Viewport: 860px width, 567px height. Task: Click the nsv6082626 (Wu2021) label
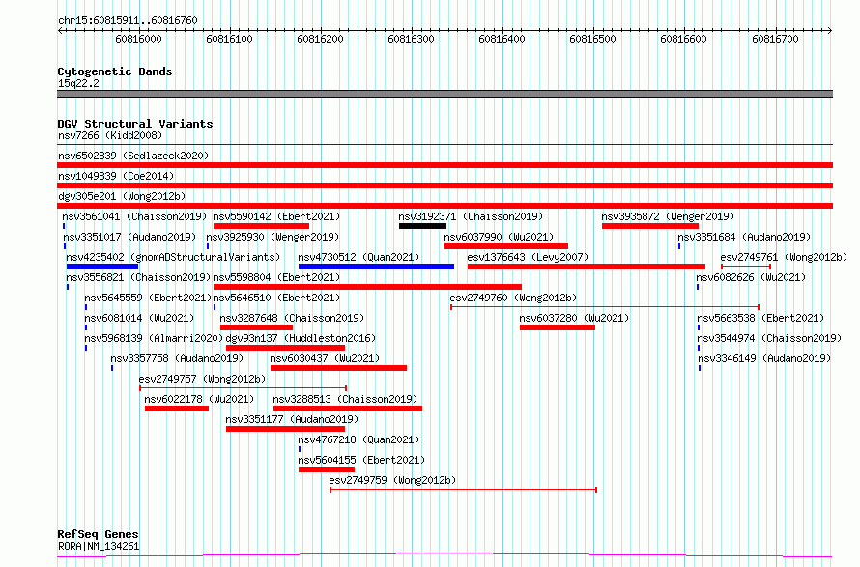coord(752,277)
